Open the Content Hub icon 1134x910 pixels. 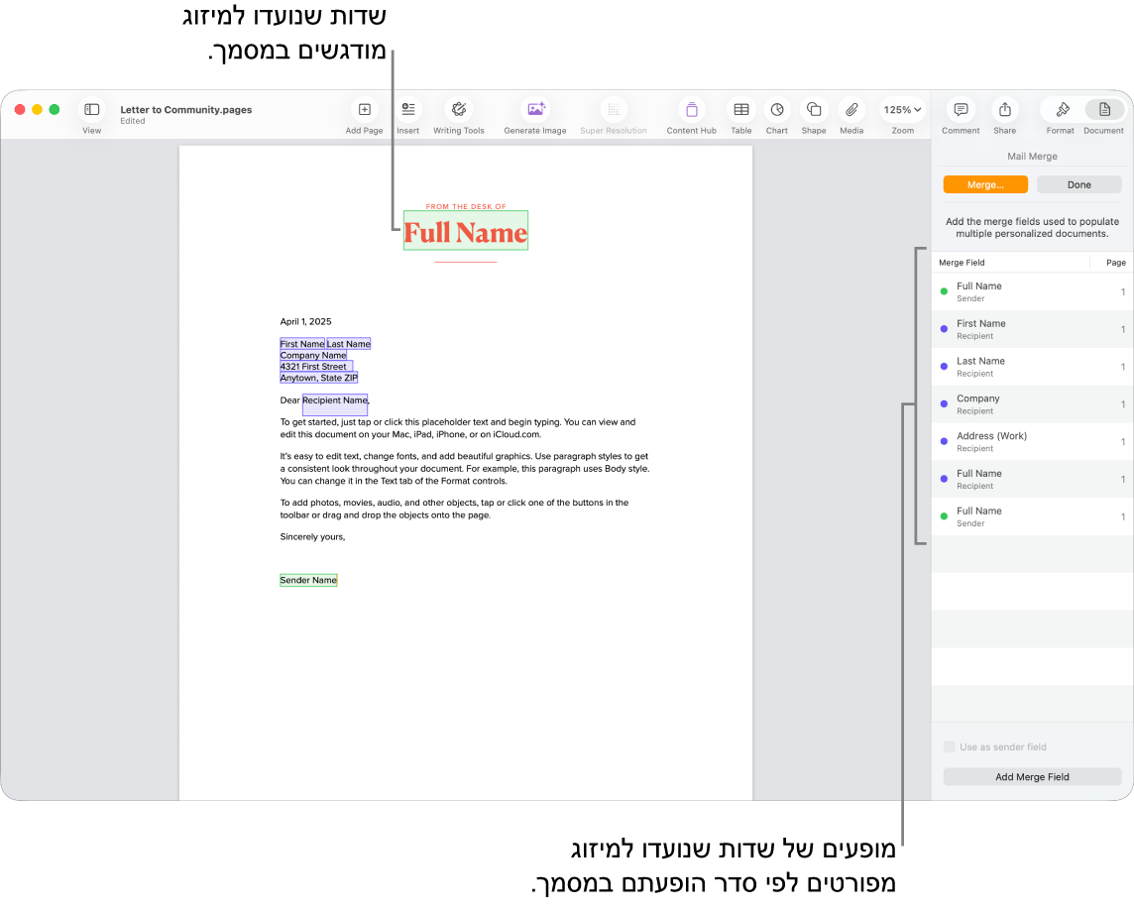coord(691,110)
